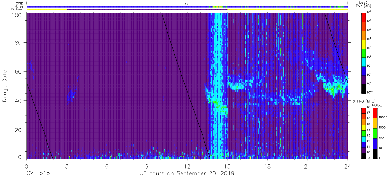Image resolution: width=391 pixels, height=180 pixels.
Task: Click the y-axis tick label '80'
Action: click(x=18, y=42)
